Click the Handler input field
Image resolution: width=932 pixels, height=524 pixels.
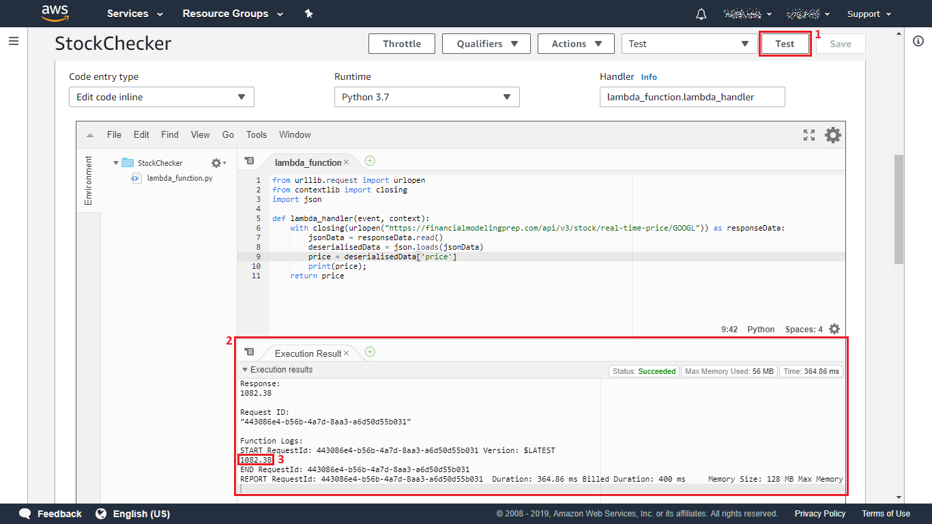[x=692, y=97]
